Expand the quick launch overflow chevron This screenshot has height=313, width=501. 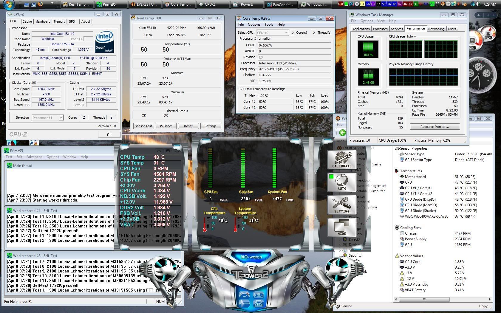pos(52,4)
